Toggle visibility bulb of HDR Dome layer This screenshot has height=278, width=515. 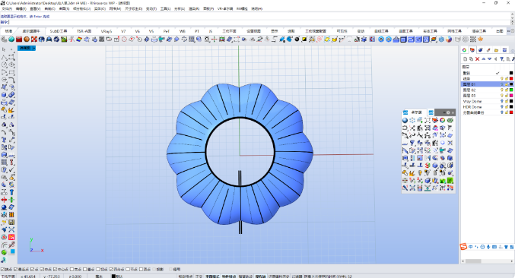pyautogui.click(x=502, y=107)
